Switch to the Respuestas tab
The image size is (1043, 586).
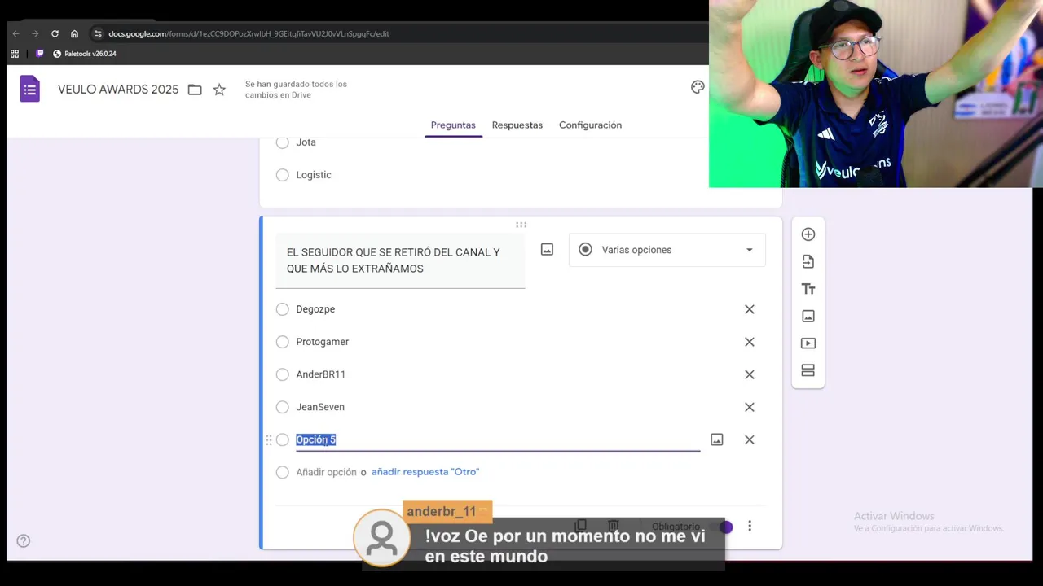click(x=517, y=125)
